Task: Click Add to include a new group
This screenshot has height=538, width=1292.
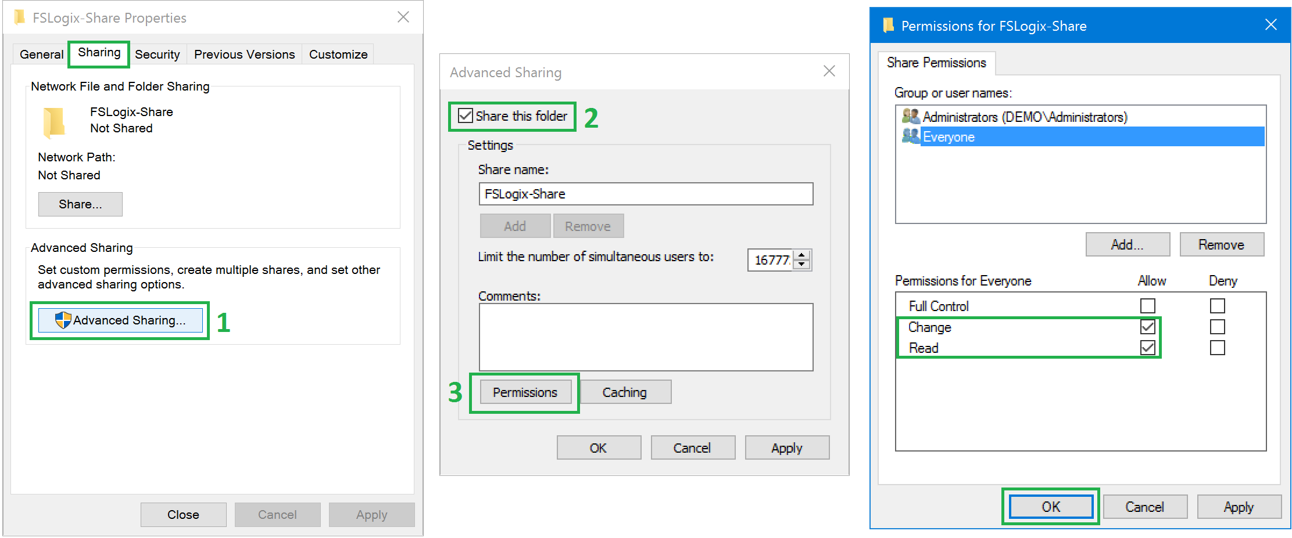Action: (x=1127, y=244)
